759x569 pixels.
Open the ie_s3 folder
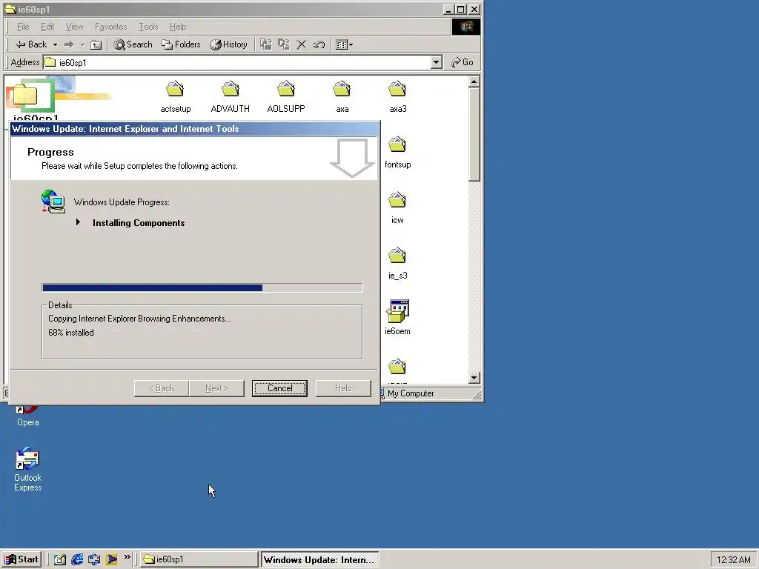coord(397,264)
